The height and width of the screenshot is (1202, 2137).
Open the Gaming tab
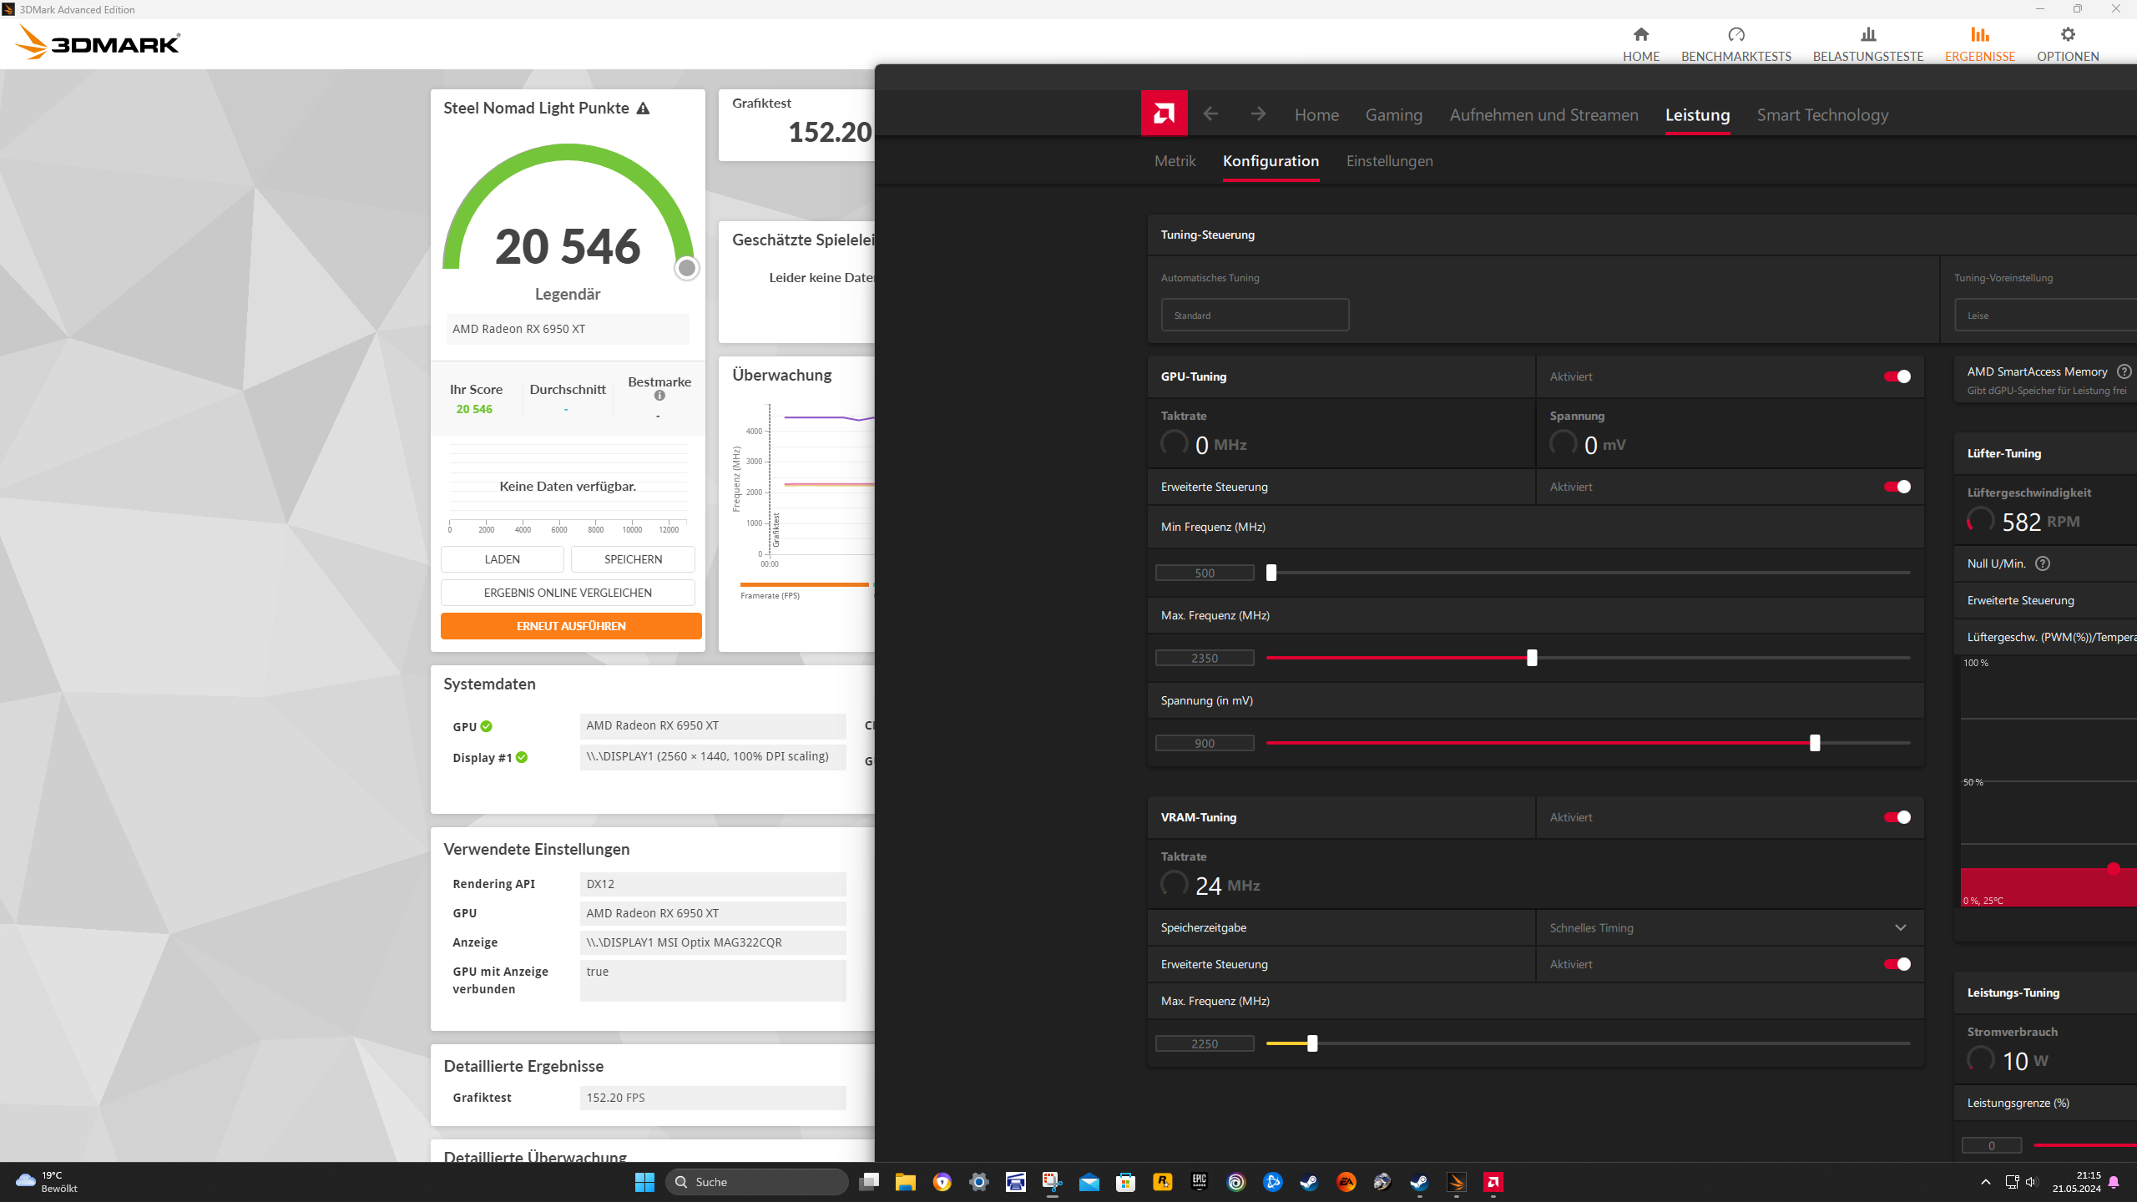(x=1393, y=115)
